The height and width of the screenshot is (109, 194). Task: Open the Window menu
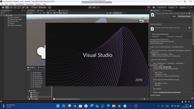pyautogui.click(x=38, y=4)
